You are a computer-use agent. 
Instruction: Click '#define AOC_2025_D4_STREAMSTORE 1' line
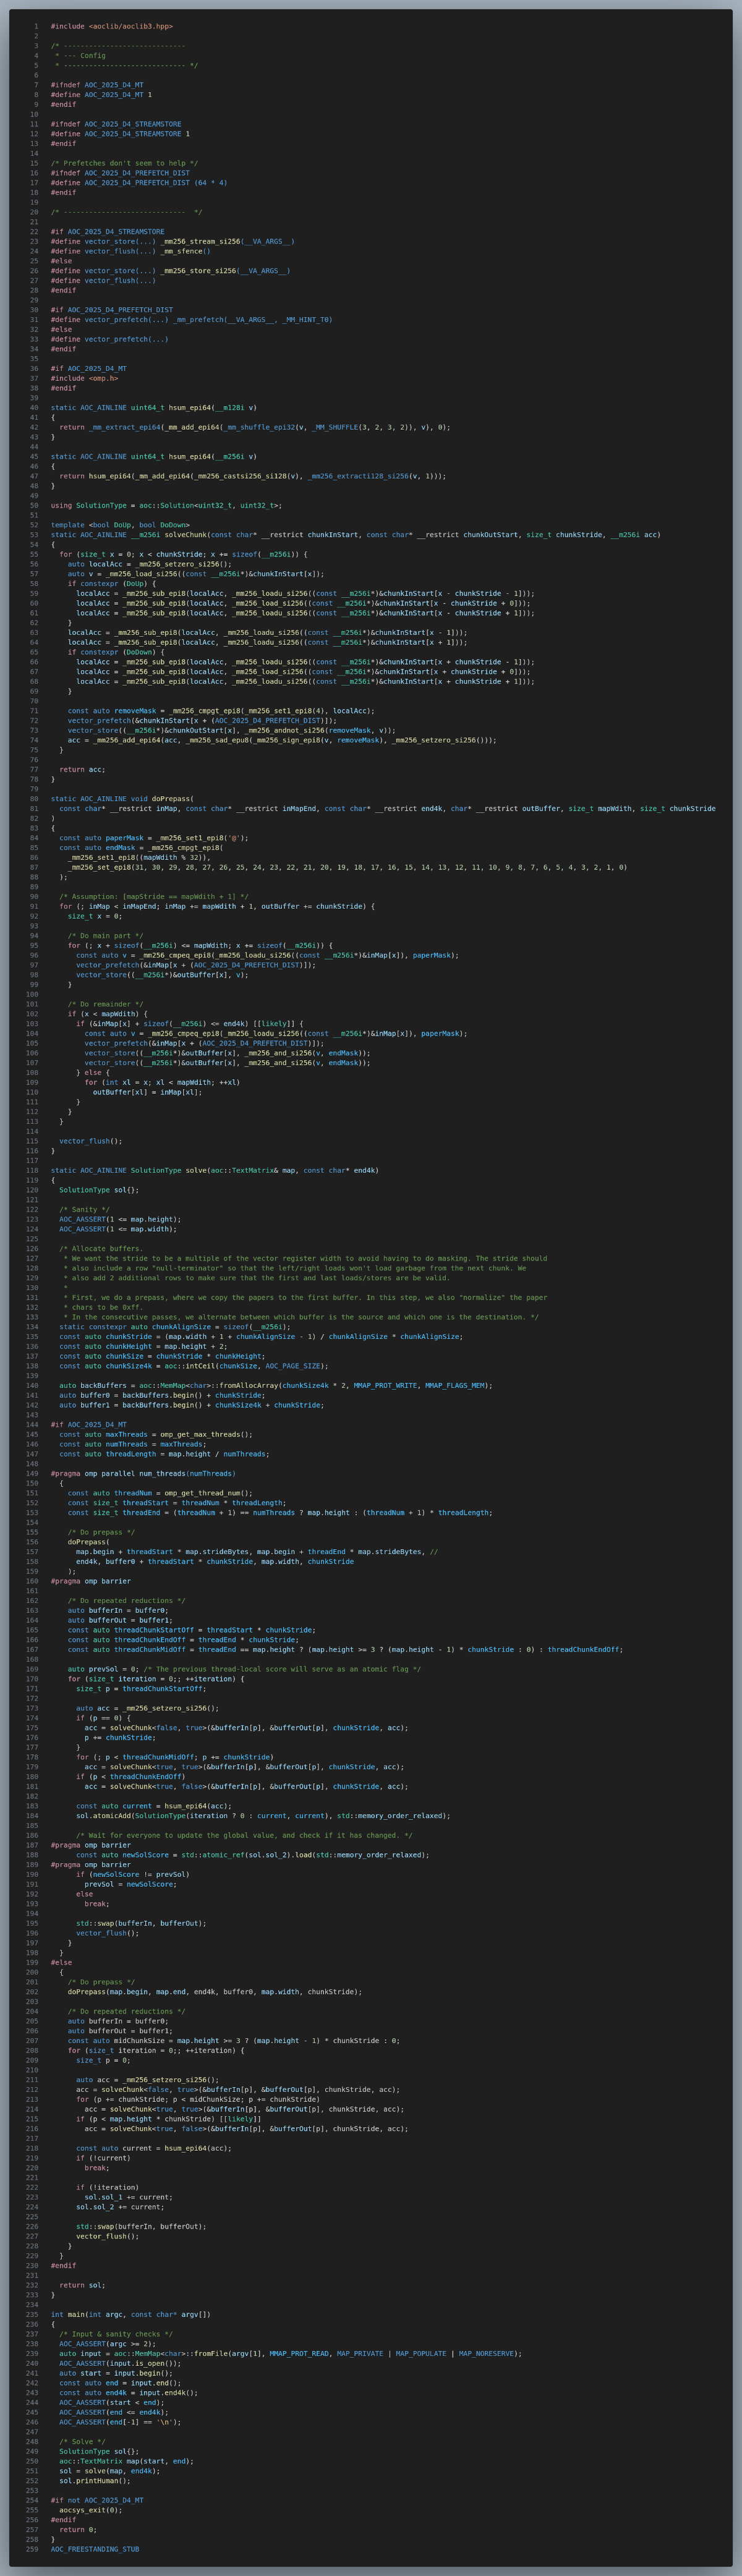(120, 134)
